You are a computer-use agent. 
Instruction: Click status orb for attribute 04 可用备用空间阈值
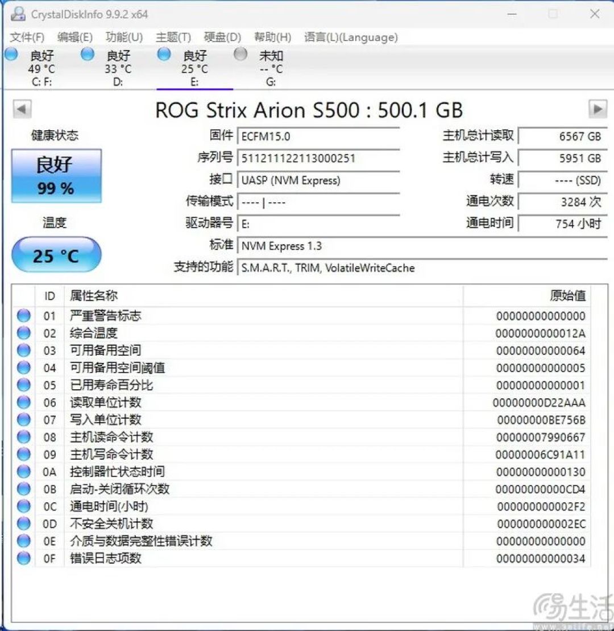[24, 368]
